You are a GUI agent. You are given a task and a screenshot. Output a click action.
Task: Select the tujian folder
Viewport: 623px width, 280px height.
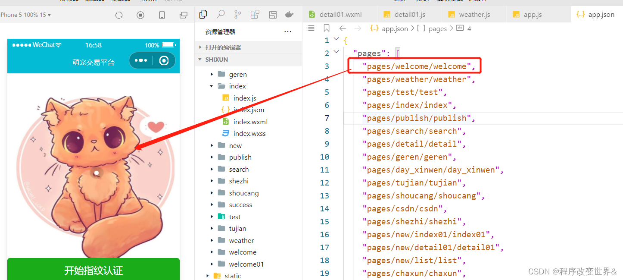pos(237,229)
